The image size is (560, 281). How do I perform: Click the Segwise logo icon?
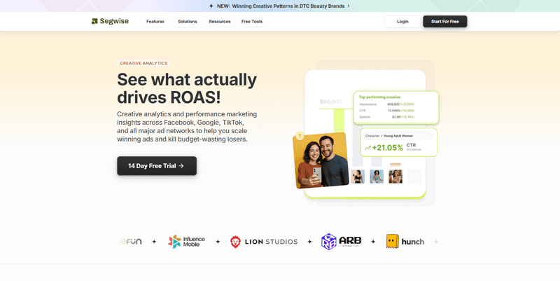[94, 22]
